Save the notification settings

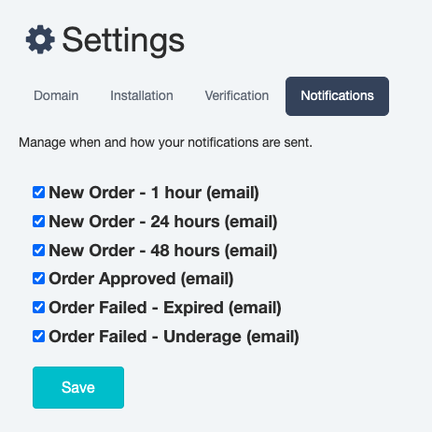[x=78, y=387]
